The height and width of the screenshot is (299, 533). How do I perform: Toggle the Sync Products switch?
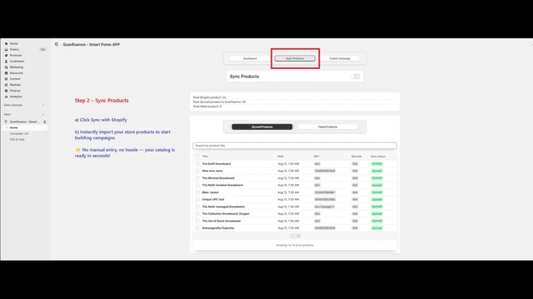(x=355, y=76)
